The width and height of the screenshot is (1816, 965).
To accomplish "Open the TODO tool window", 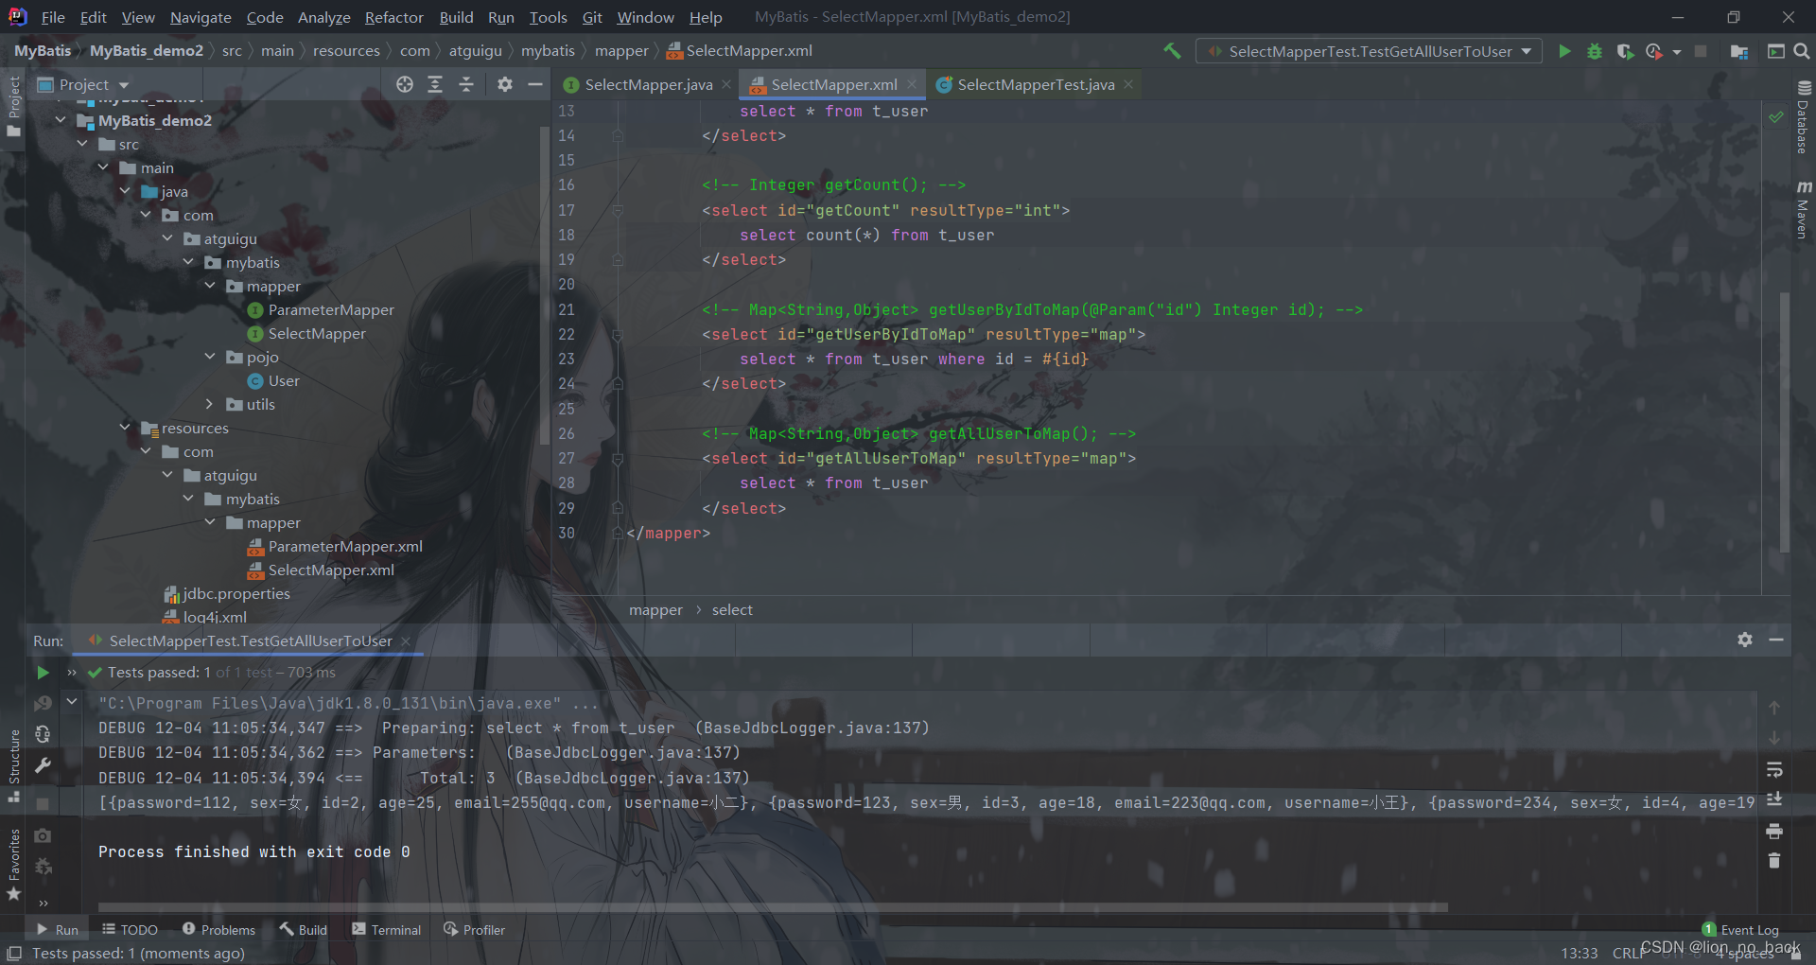I will 130,930.
